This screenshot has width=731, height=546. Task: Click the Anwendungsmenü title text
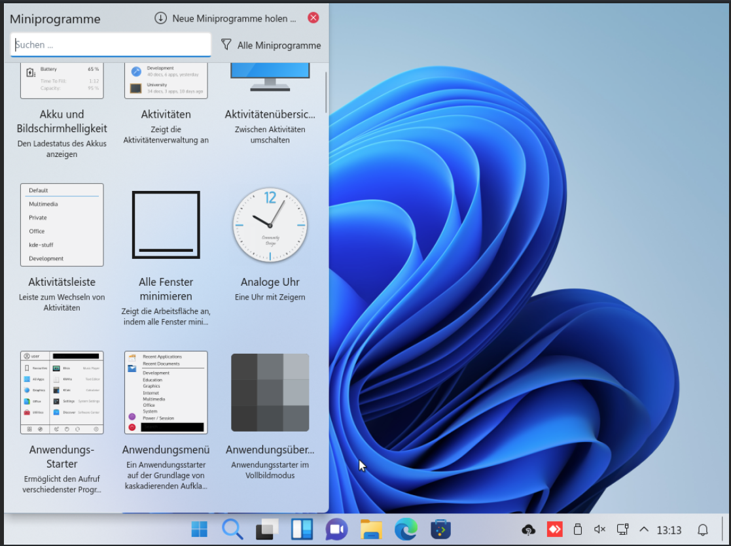166,450
